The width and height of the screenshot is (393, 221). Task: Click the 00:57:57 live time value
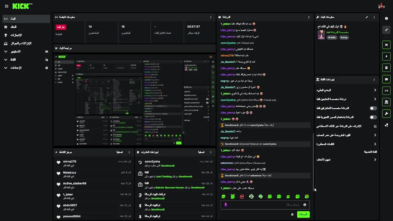click(x=193, y=27)
